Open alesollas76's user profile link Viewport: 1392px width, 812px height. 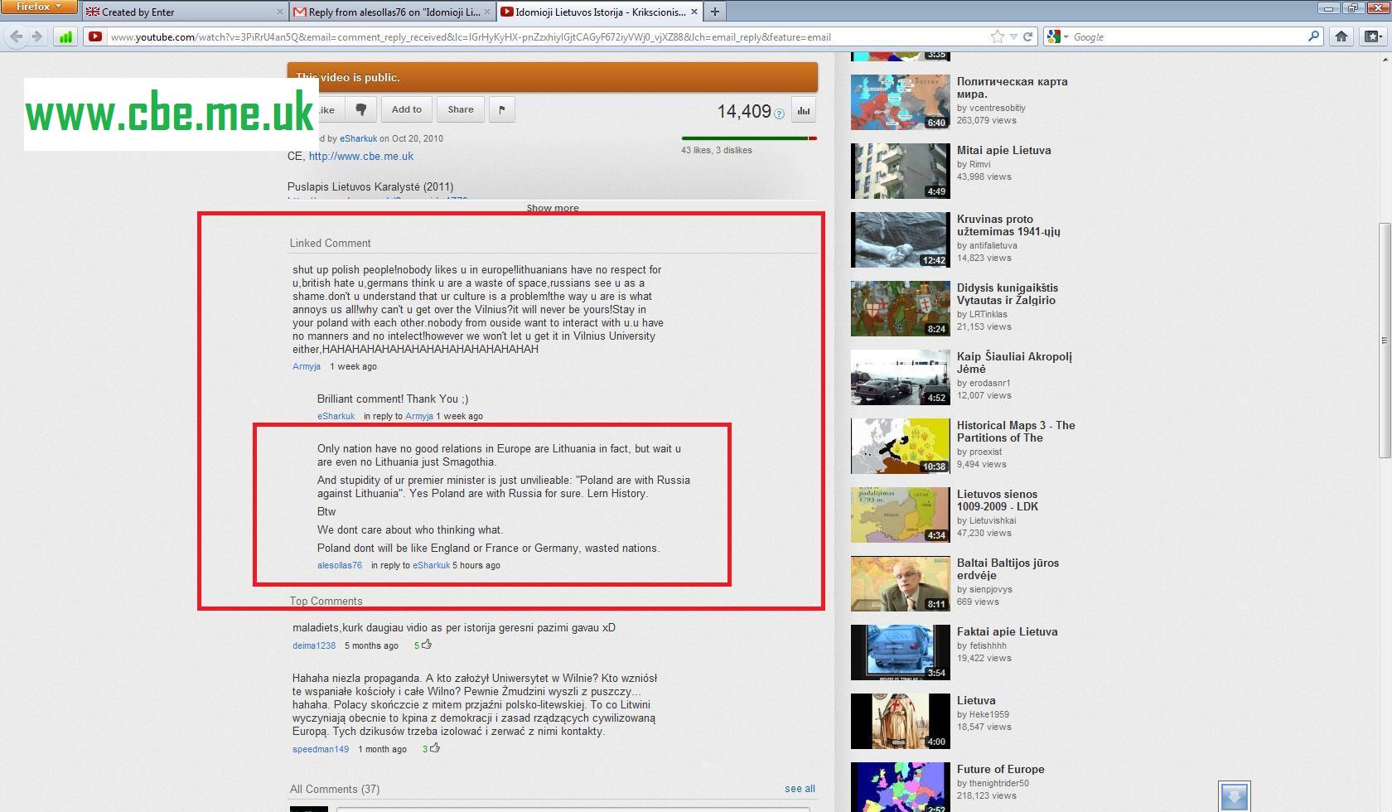pyautogui.click(x=340, y=565)
